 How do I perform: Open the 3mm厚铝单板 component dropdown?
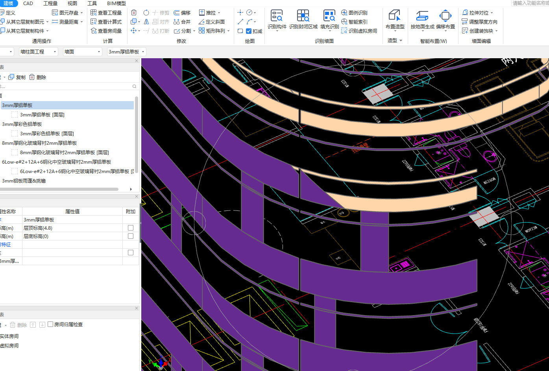pyautogui.click(x=127, y=52)
